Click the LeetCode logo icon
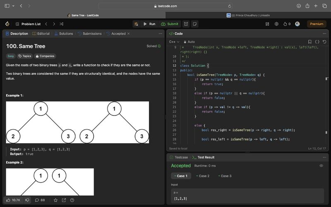The image size is (331, 207). (7, 24)
